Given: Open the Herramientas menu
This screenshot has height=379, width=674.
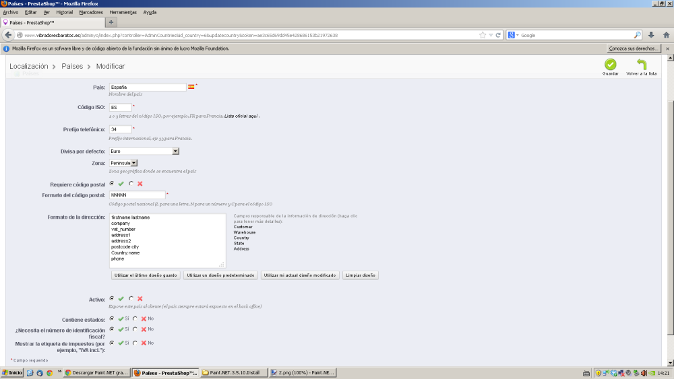Looking at the screenshot, I should pyautogui.click(x=123, y=12).
